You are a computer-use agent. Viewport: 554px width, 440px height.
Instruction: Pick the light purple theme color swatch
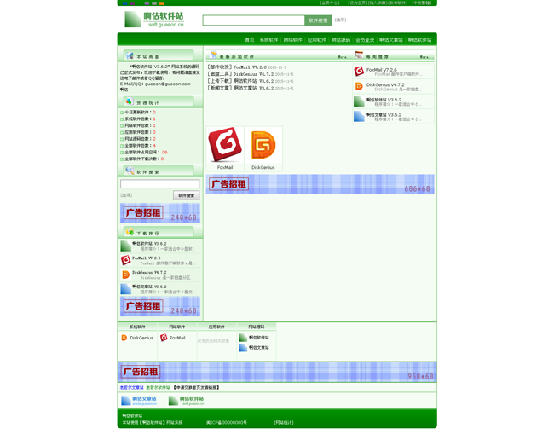[x=147, y=3]
